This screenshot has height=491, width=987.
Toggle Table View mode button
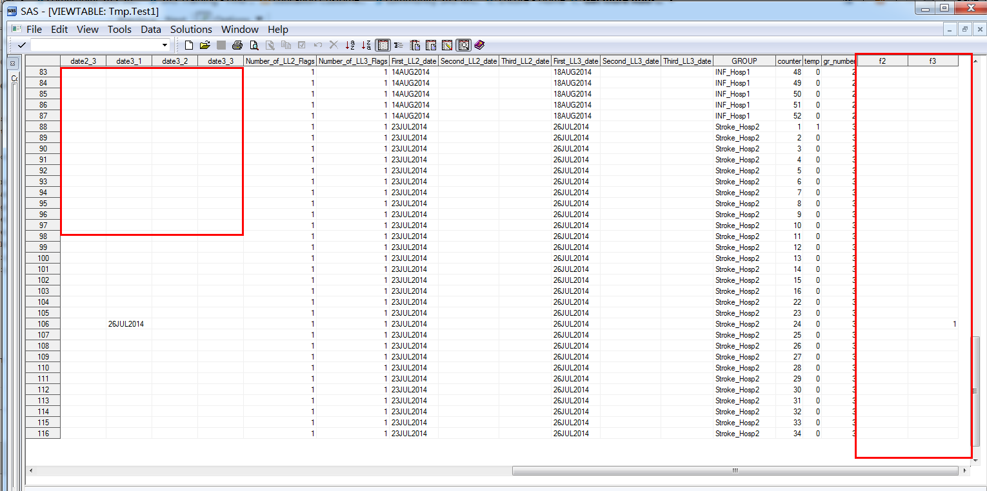click(x=383, y=45)
